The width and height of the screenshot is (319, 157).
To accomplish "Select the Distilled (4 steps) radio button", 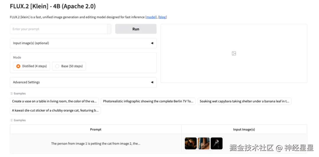I will tap(18, 66).
